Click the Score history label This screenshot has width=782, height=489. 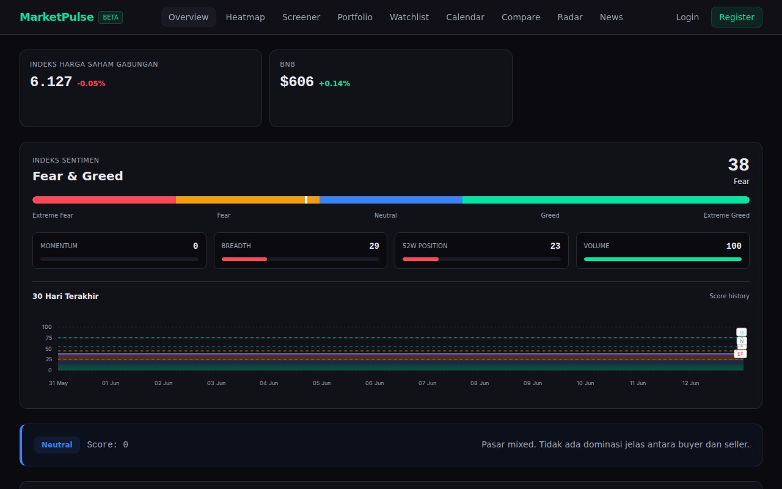pyautogui.click(x=729, y=296)
